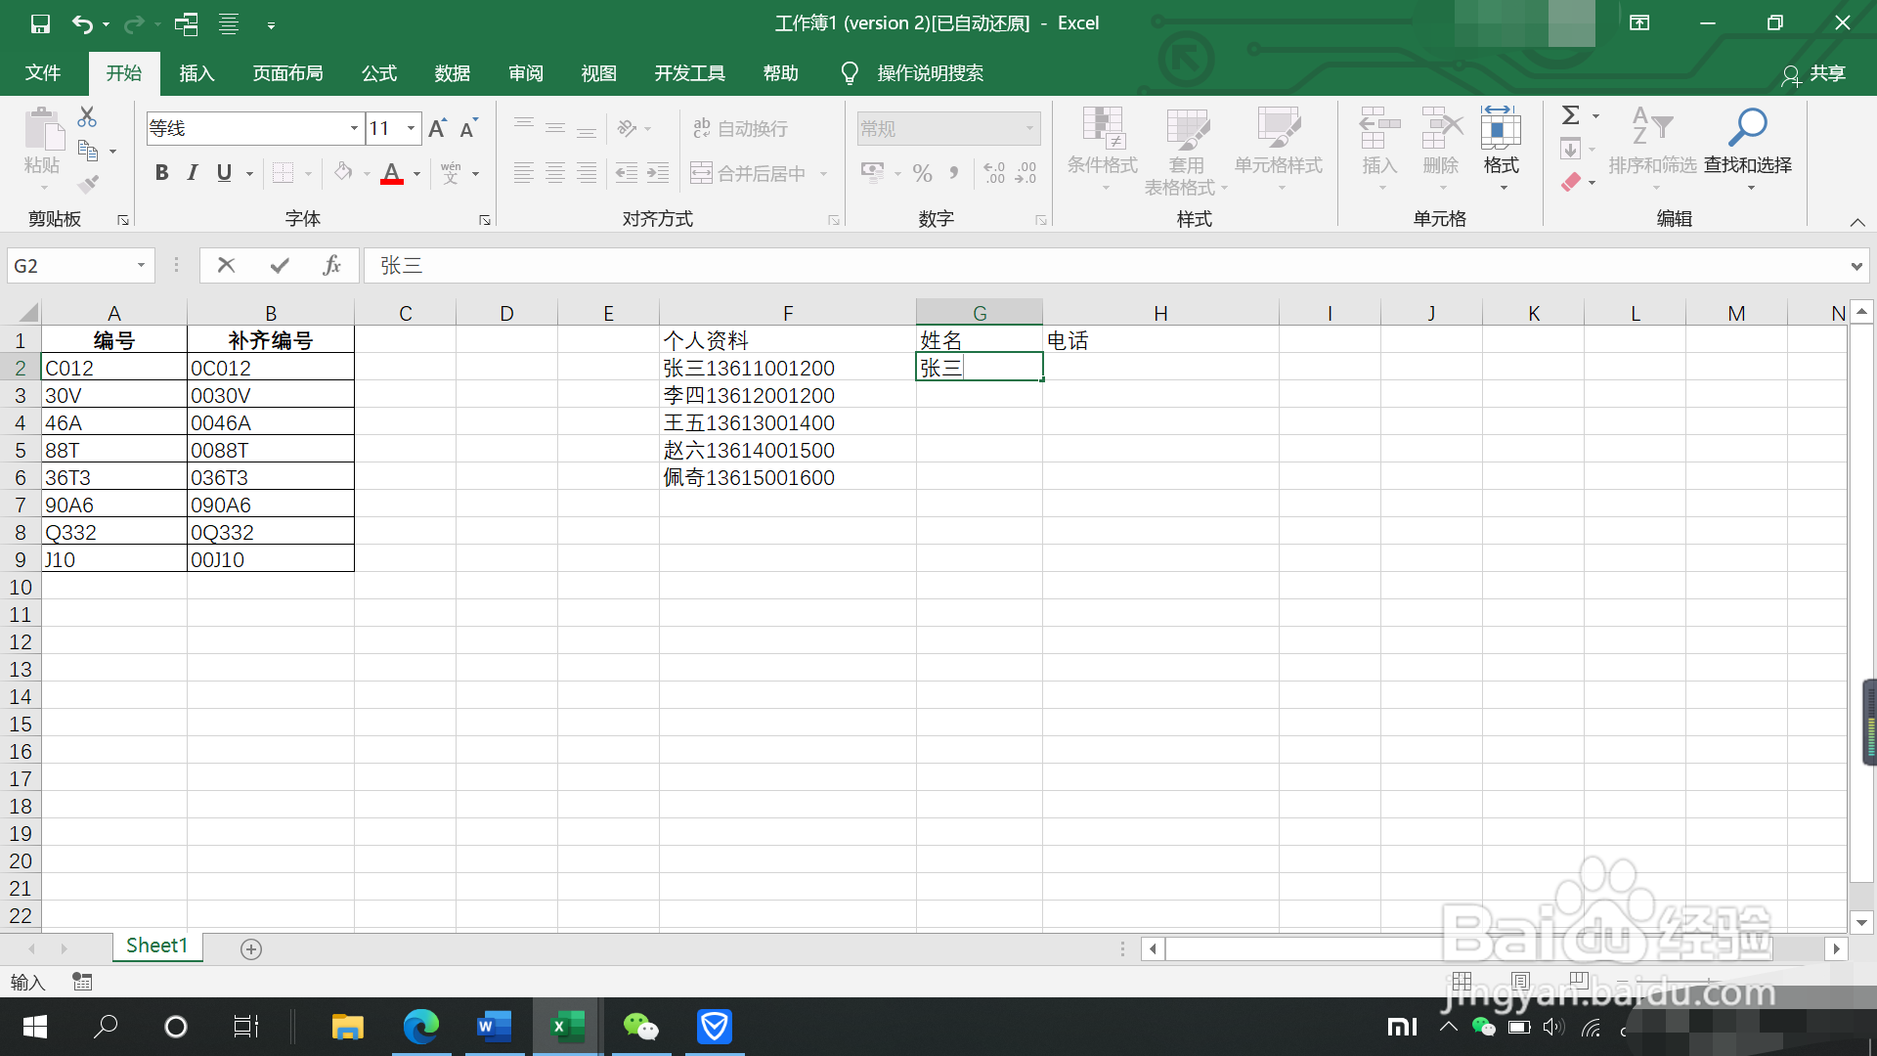Click the Format Painter brush icon
The height and width of the screenshot is (1056, 1877).
tap(88, 184)
